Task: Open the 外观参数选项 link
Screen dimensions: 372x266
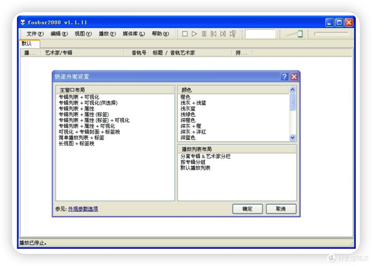Action: tap(83, 209)
